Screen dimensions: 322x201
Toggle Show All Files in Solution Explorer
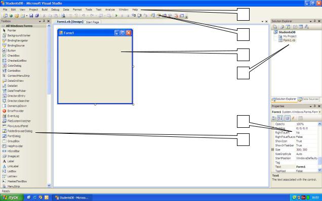pos(281,27)
